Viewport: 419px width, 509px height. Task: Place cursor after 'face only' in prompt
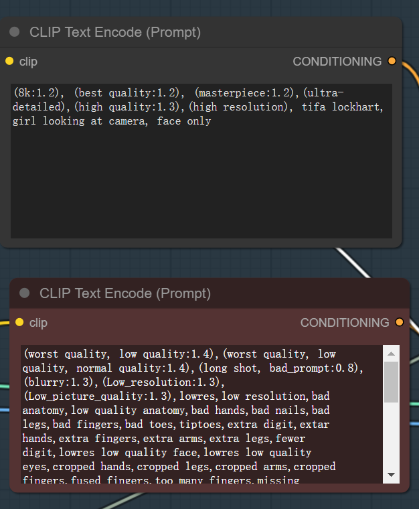coord(212,121)
